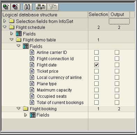
Task: Check Output checkbox for Flight date
Action: [117, 65]
